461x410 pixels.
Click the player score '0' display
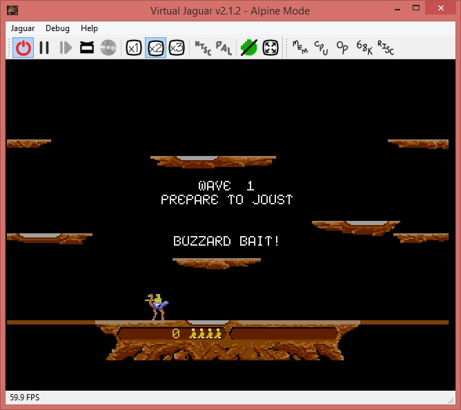click(x=176, y=333)
